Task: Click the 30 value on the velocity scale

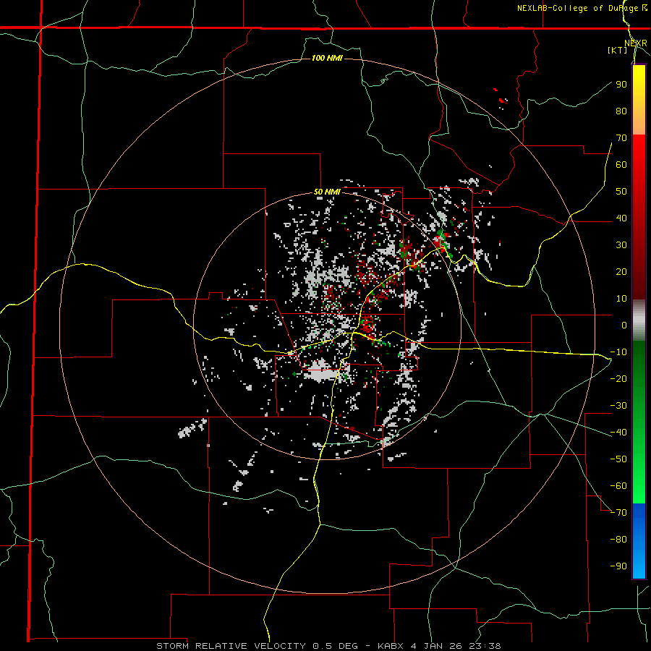Action: pyautogui.click(x=621, y=245)
